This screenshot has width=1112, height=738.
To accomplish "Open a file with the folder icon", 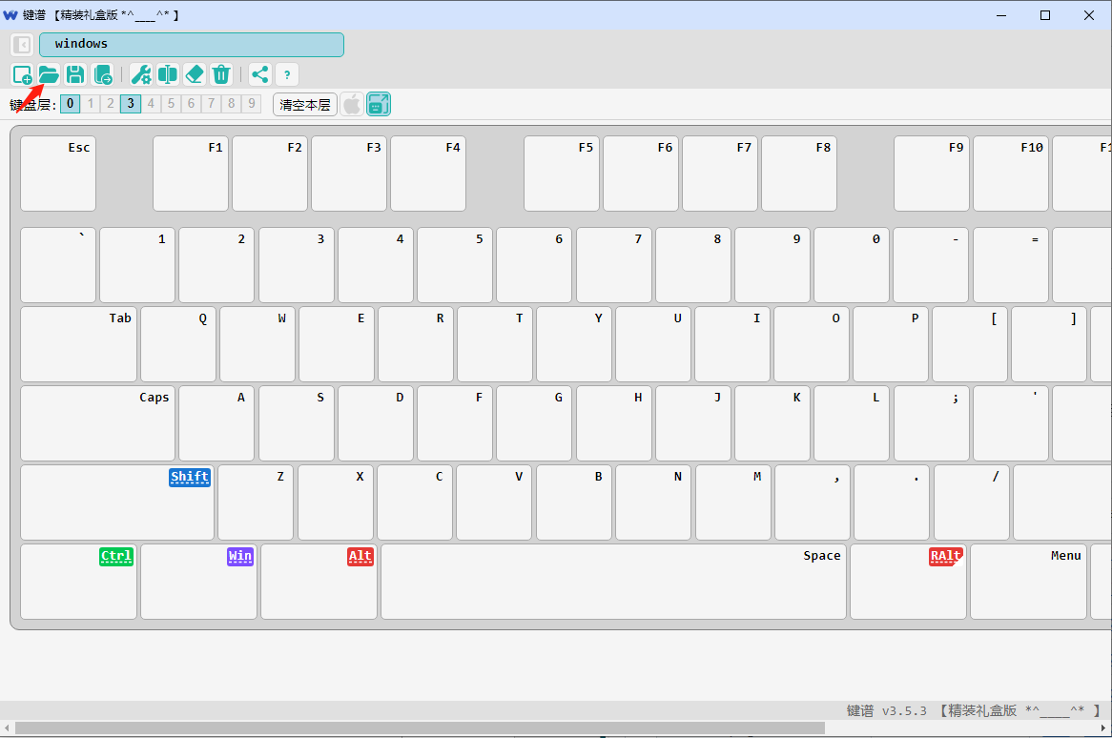I will (x=49, y=74).
